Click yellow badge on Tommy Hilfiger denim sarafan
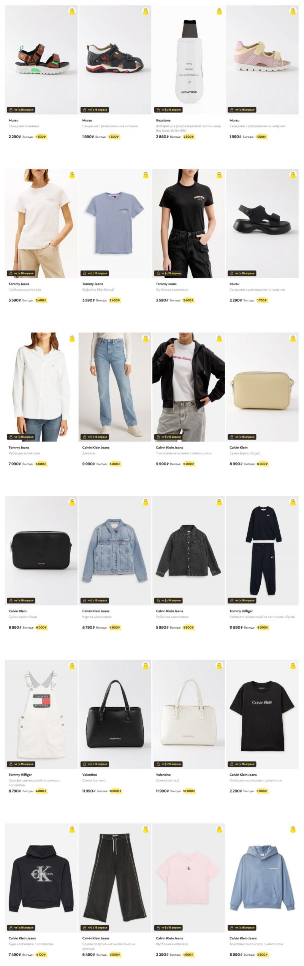Viewport: 304px width, 966px height. pyautogui.click(x=72, y=666)
